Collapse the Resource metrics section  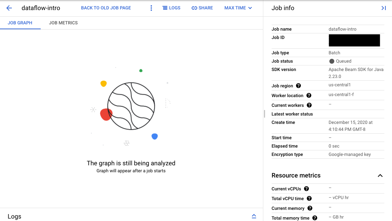point(380,176)
